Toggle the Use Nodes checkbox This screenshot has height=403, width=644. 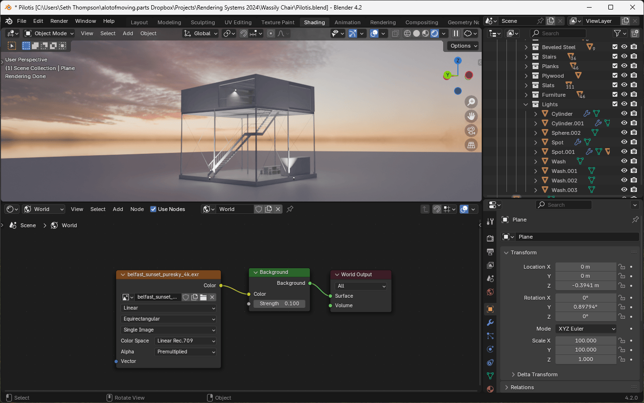(x=153, y=209)
